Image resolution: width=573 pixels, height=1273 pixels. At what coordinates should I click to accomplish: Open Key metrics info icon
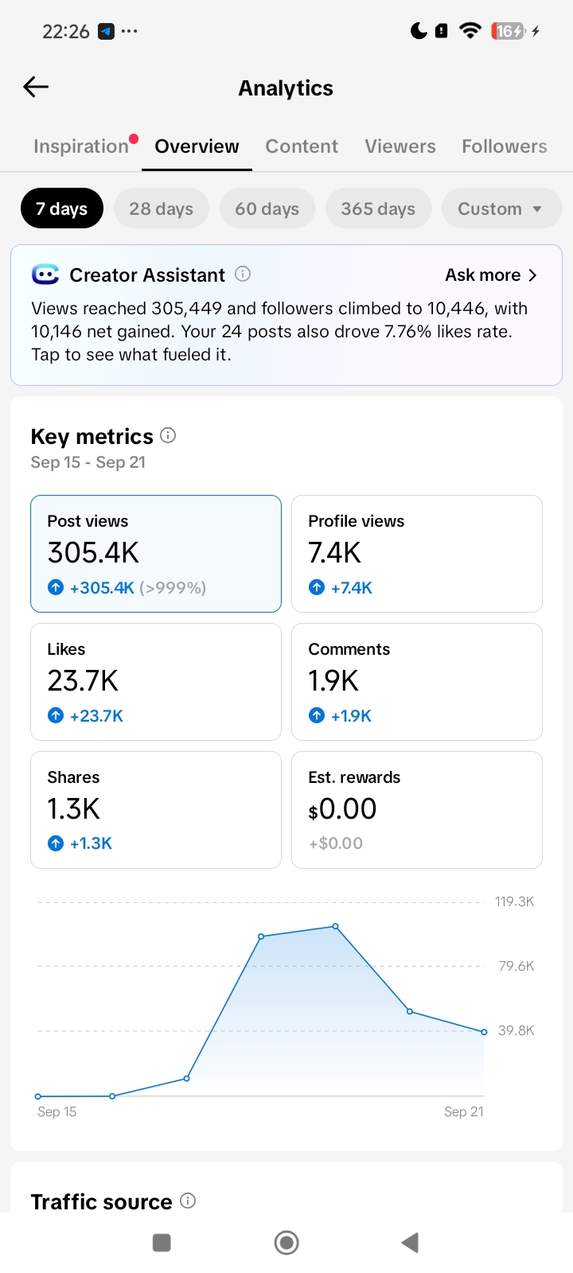click(168, 435)
